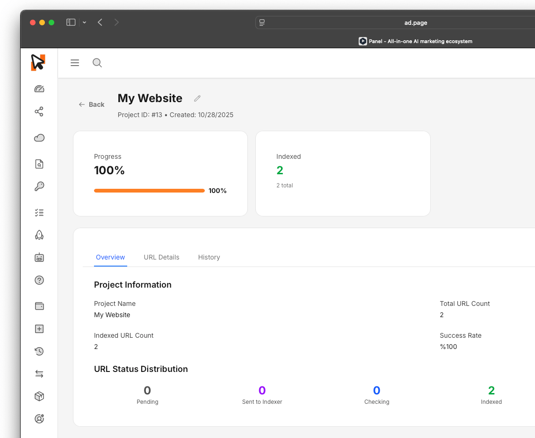Switch to the History tab

coord(209,257)
